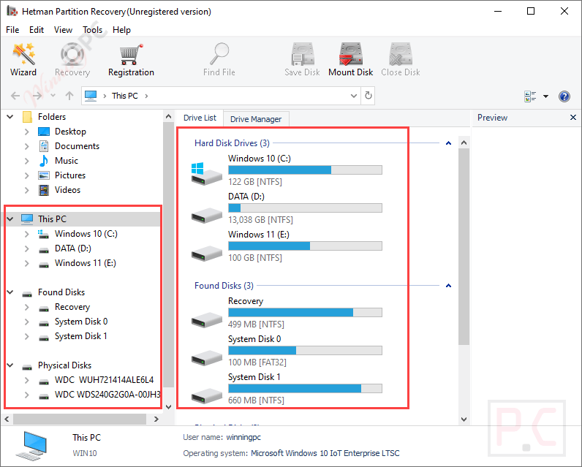This screenshot has height=467, width=582.
Task: Click Close Disk toolbar icon
Action: (x=401, y=54)
